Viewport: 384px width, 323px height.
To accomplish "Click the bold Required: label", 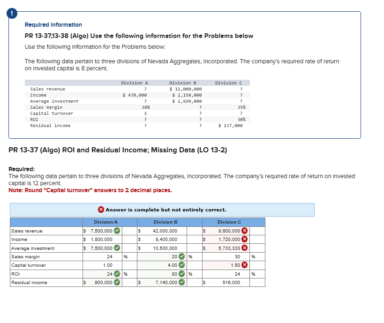I will click(x=22, y=169).
